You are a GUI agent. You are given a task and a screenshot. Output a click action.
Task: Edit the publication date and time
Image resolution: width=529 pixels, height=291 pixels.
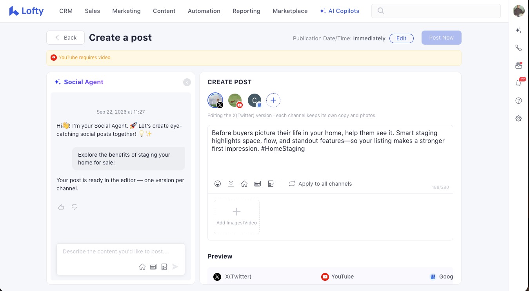(402, 38)
